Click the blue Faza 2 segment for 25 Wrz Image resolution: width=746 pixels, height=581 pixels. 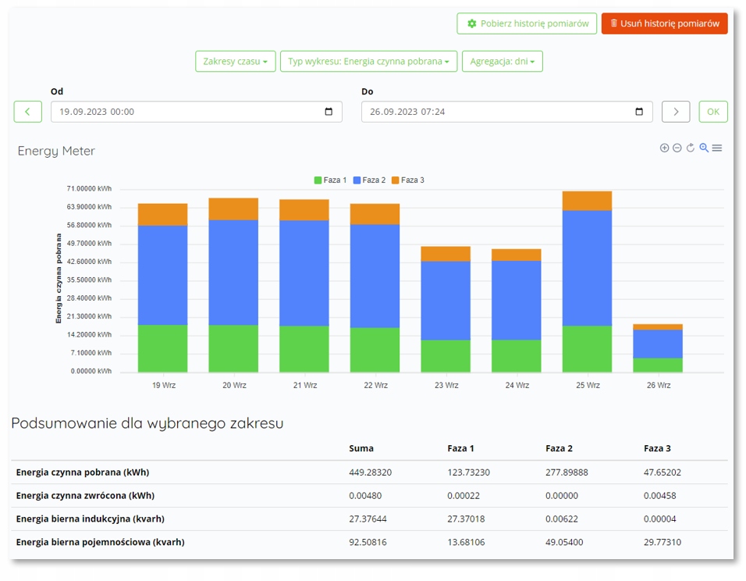[x=587, y=268]
